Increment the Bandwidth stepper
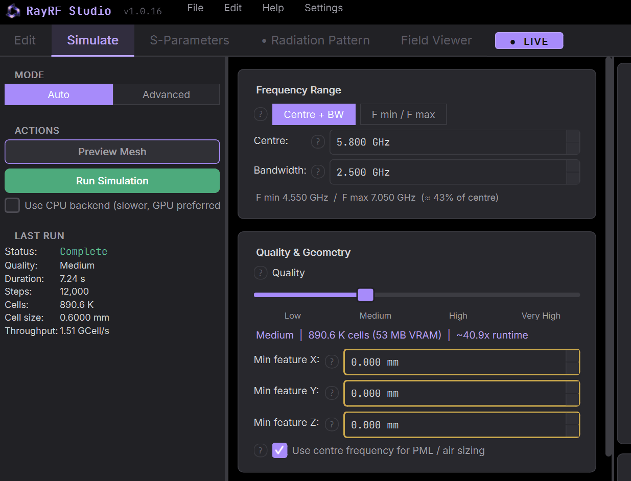 pos(573,166)
